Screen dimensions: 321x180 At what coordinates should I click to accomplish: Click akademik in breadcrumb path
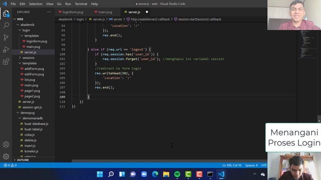click(x=65, y=19)
